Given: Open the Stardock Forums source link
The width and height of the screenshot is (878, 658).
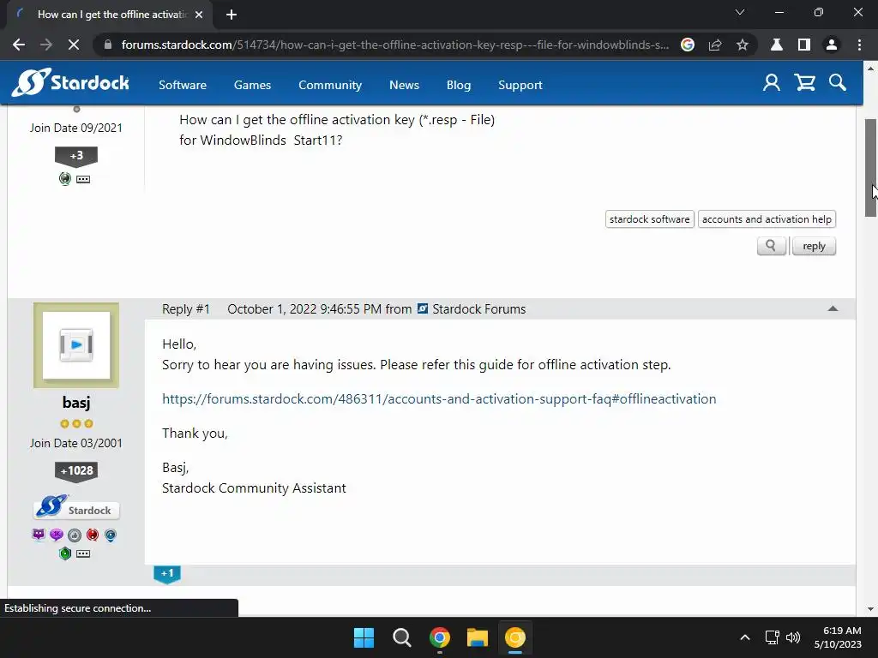Looking at the screenshot, I should point(478,308).
